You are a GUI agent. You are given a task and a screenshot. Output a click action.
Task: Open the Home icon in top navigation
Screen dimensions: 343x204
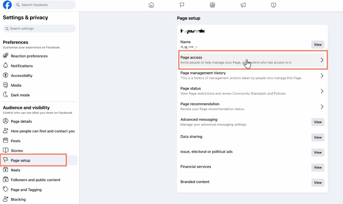pyautogui.click(x=151, y=5)
